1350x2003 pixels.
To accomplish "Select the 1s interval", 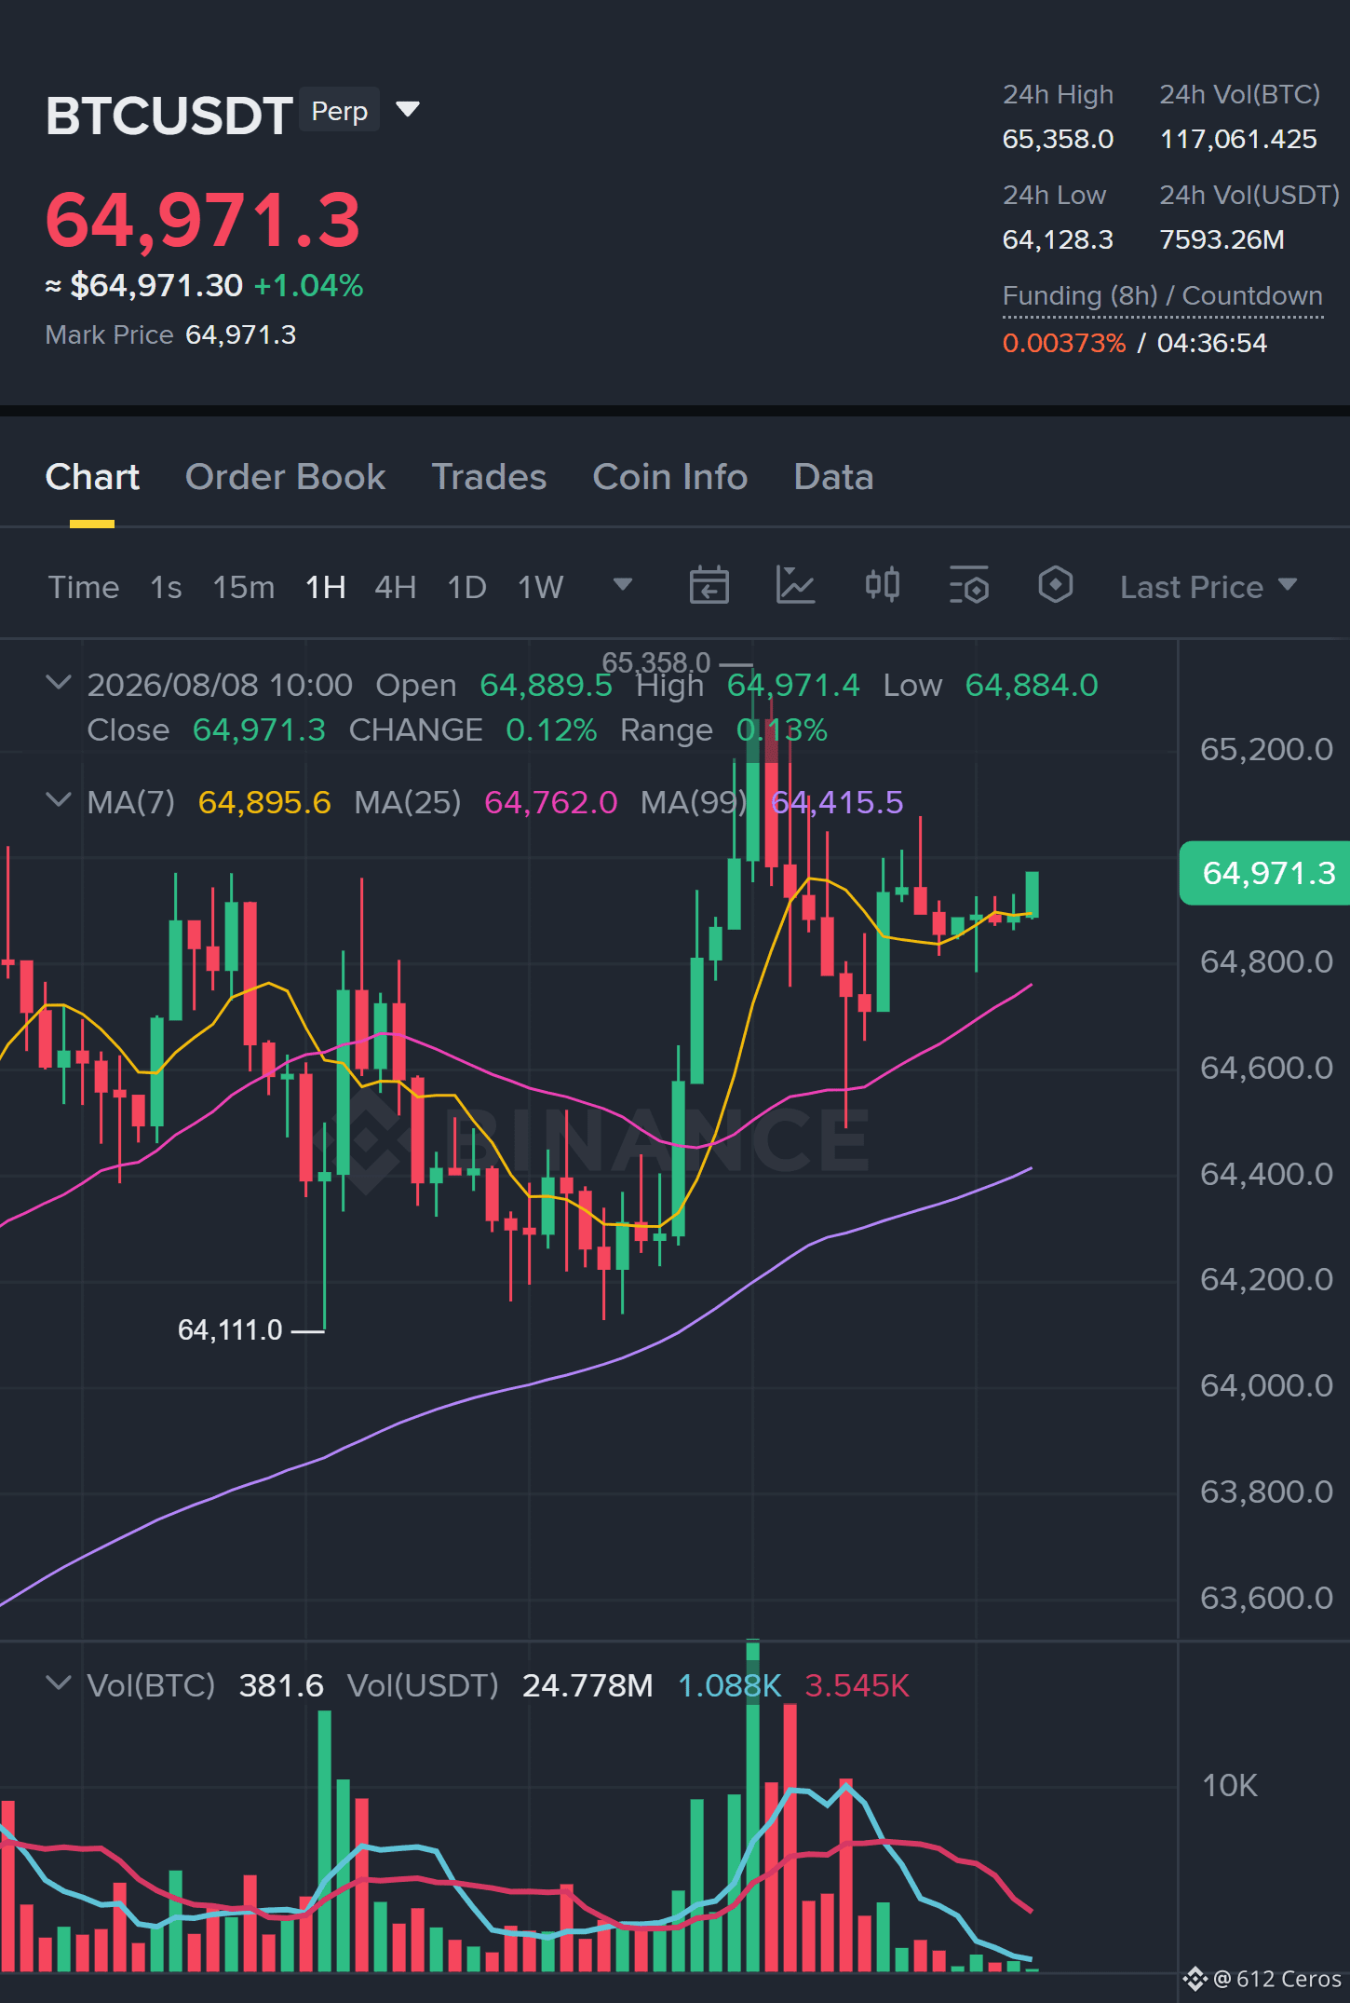I will coord(166,587).
